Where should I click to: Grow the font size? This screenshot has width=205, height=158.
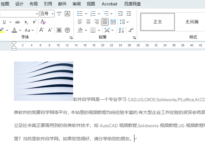[42, 30]
